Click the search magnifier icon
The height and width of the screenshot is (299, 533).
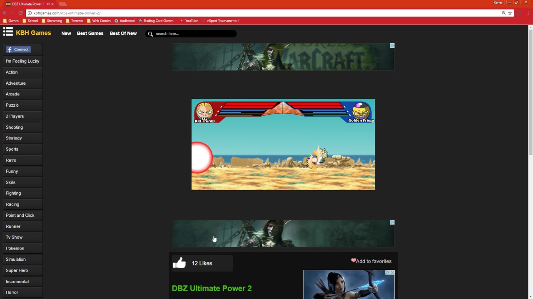[x=150, y=34]
